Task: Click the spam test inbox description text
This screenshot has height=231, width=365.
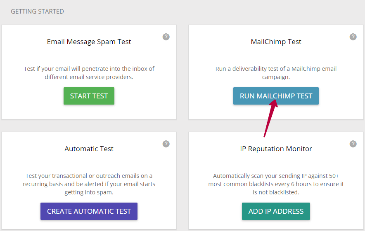Action: pyautogui.click(x=89, y=73)
